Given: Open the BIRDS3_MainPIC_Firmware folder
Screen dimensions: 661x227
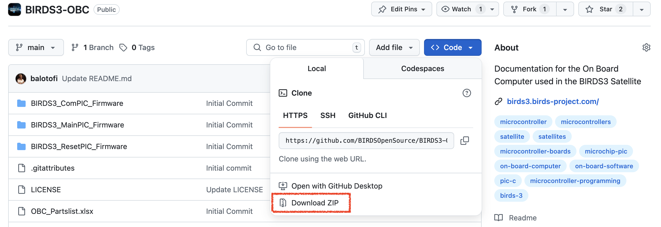Looking at the screenshot, I should click(77, 125).
